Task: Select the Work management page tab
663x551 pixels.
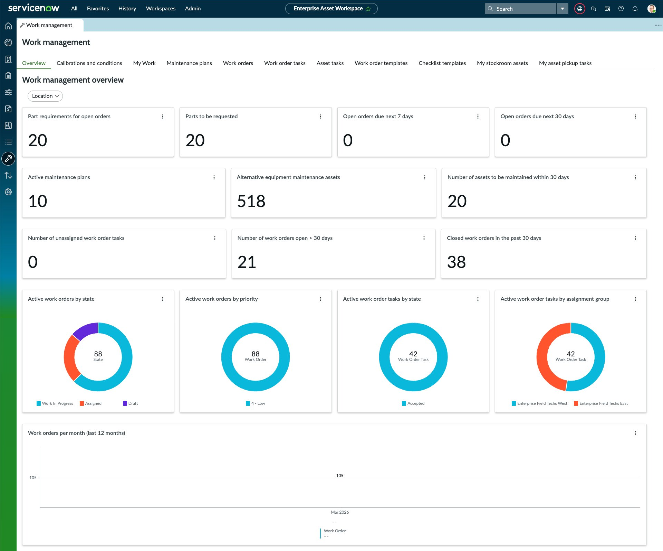Action: [50, 25]
